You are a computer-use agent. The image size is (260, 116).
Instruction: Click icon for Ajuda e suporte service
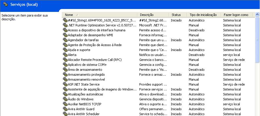pyautogui.click(x=65, y=50)
